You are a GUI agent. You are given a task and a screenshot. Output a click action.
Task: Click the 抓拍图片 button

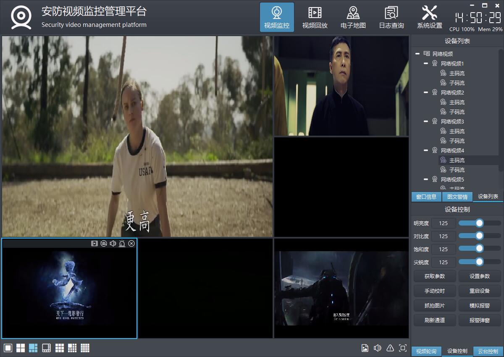pyautogui.click(x=434, y=305)
